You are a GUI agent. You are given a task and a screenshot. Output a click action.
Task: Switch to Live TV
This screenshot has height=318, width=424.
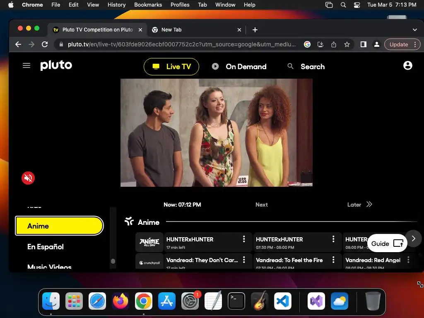pyautogui.click(x=171, y=67)
